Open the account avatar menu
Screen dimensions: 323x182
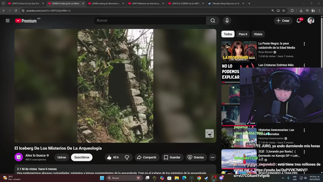[x=311, y=21]
